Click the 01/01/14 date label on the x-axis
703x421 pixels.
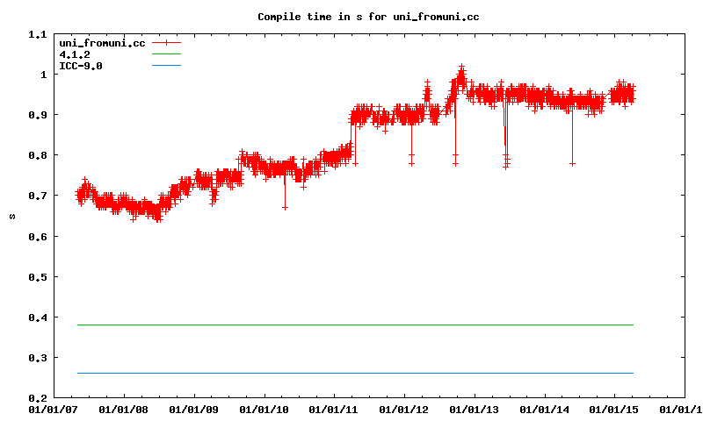pos(545,409)
